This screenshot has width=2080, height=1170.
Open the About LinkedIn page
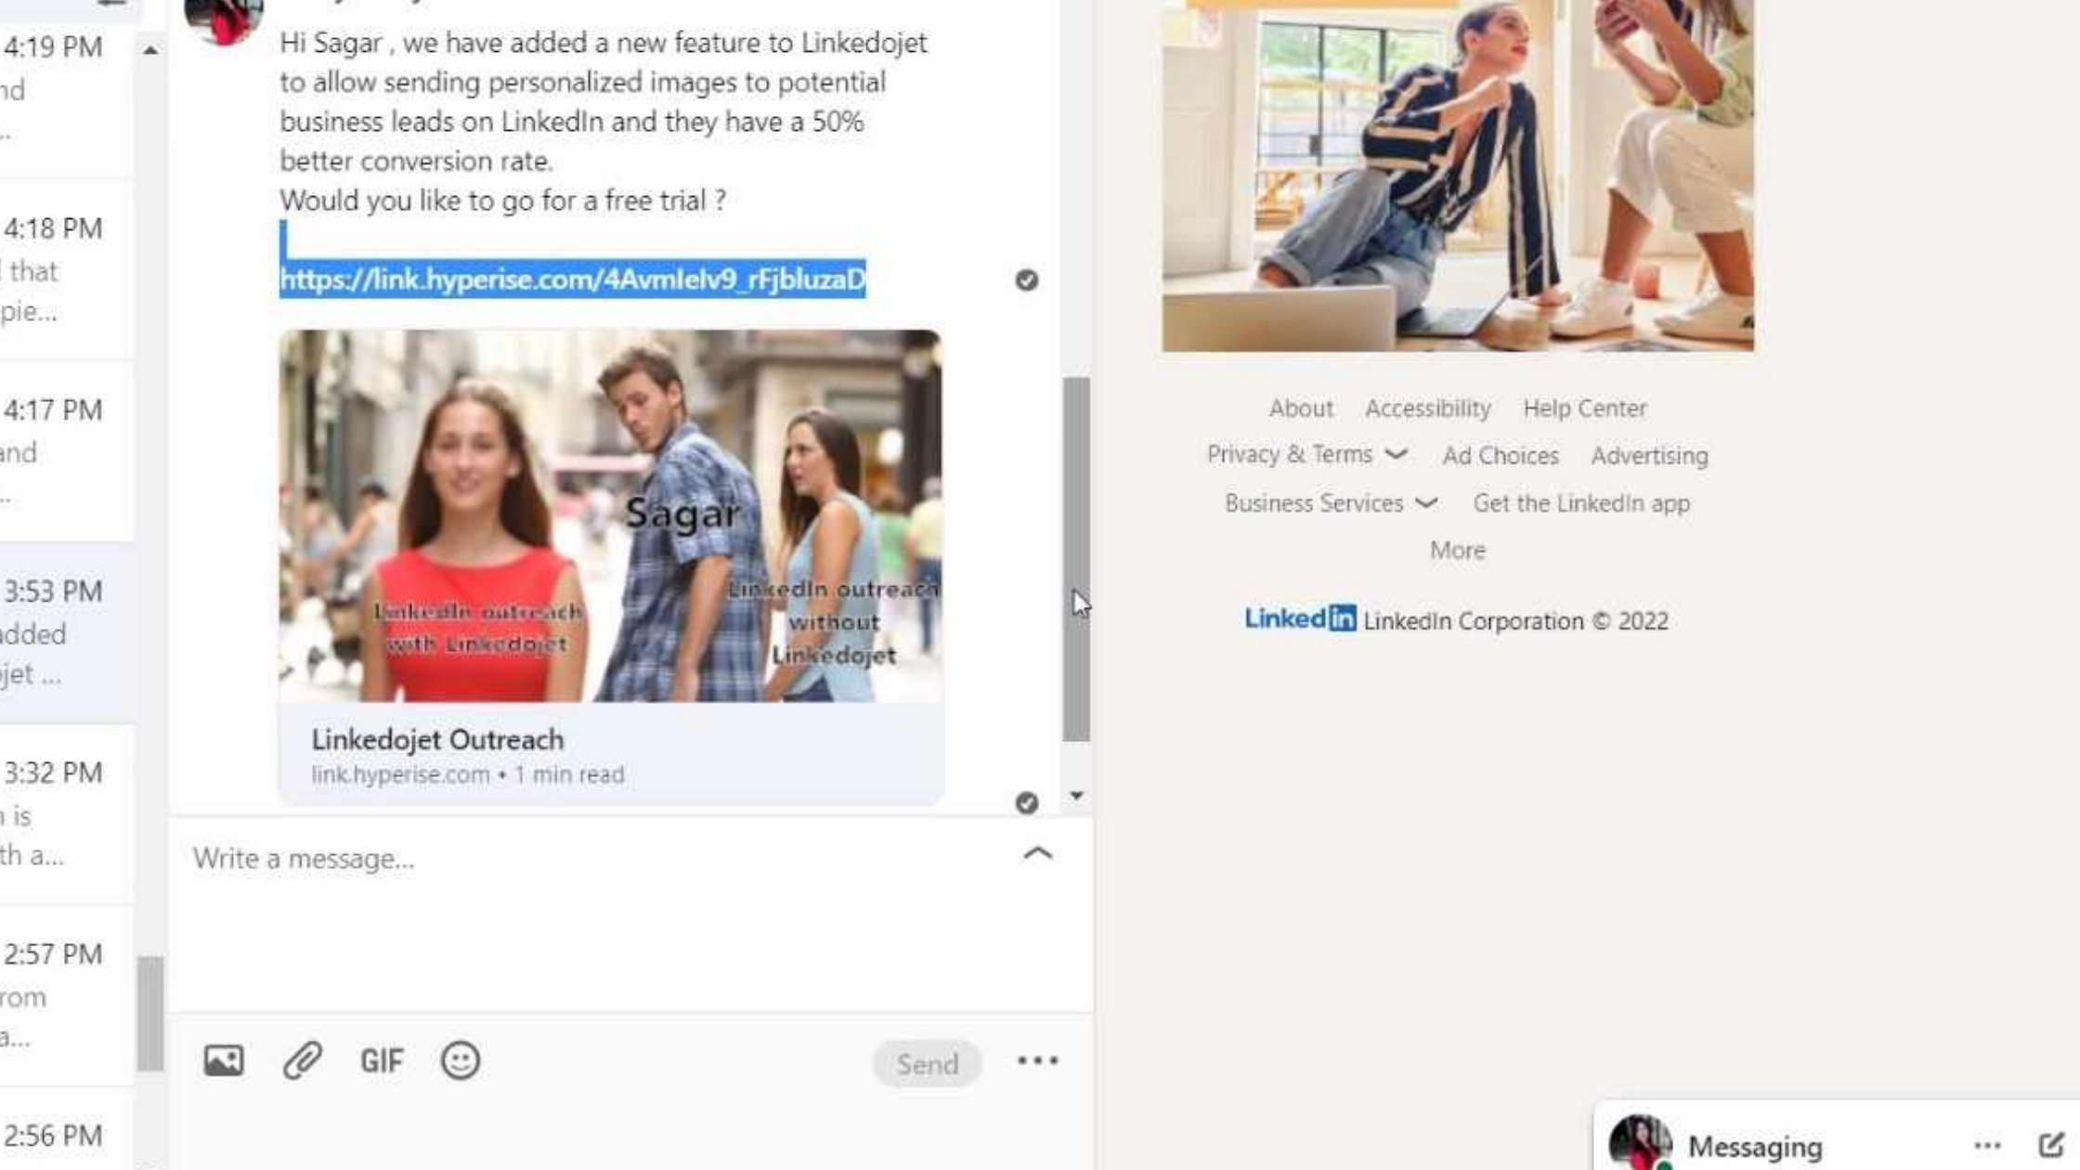pos(1300,407)
